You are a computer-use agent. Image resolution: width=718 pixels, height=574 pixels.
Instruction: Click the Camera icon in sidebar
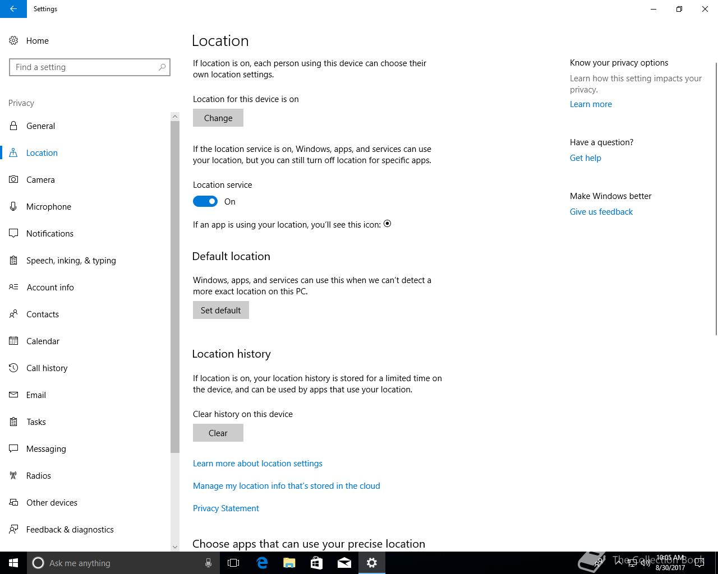coord(13,179)
